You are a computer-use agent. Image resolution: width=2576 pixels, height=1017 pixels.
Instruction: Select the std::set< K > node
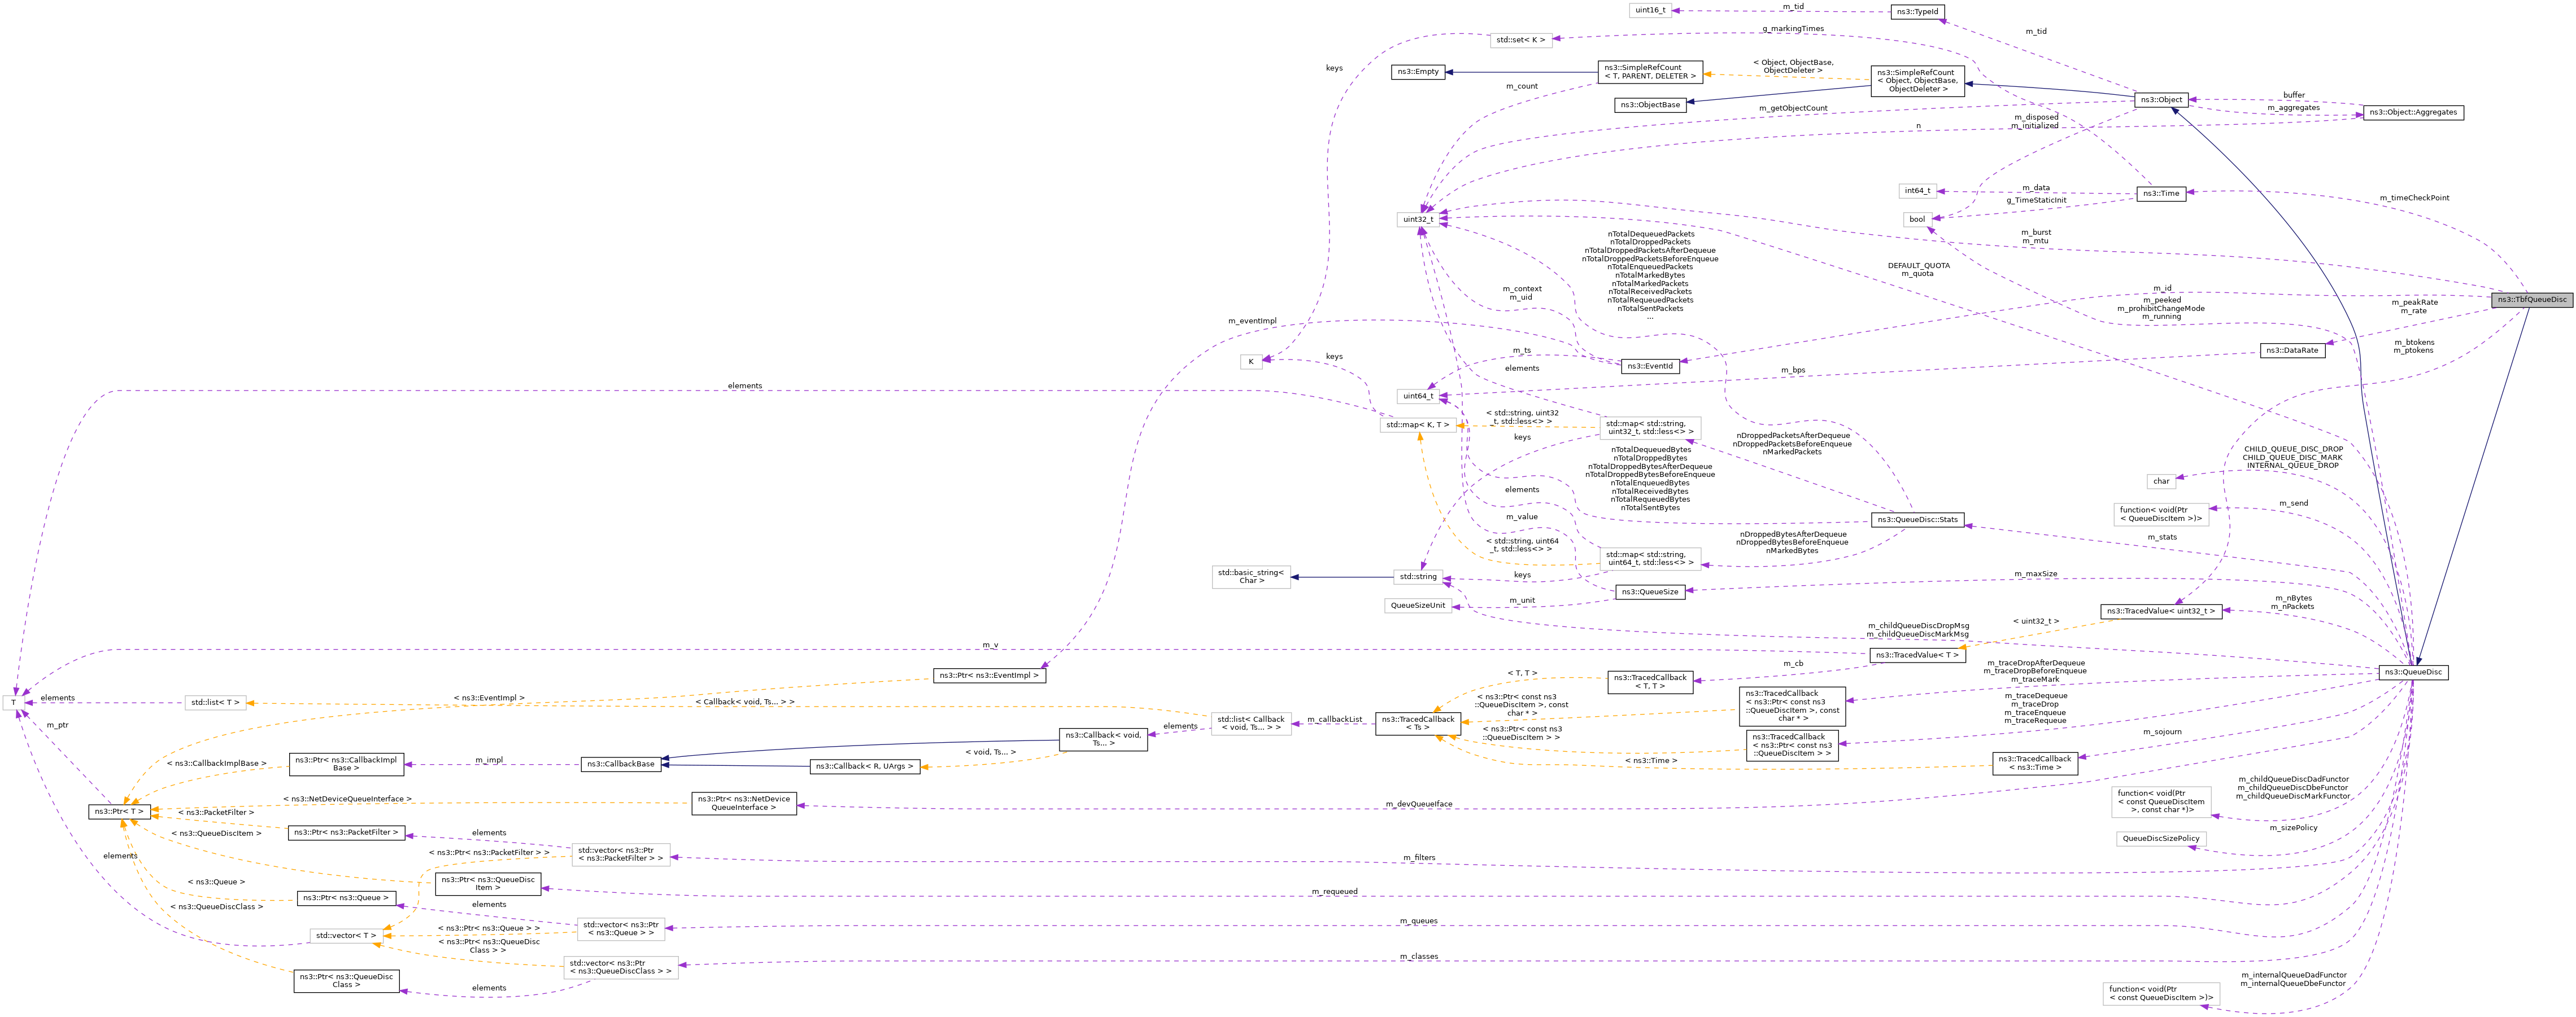tap(1521, 40)
